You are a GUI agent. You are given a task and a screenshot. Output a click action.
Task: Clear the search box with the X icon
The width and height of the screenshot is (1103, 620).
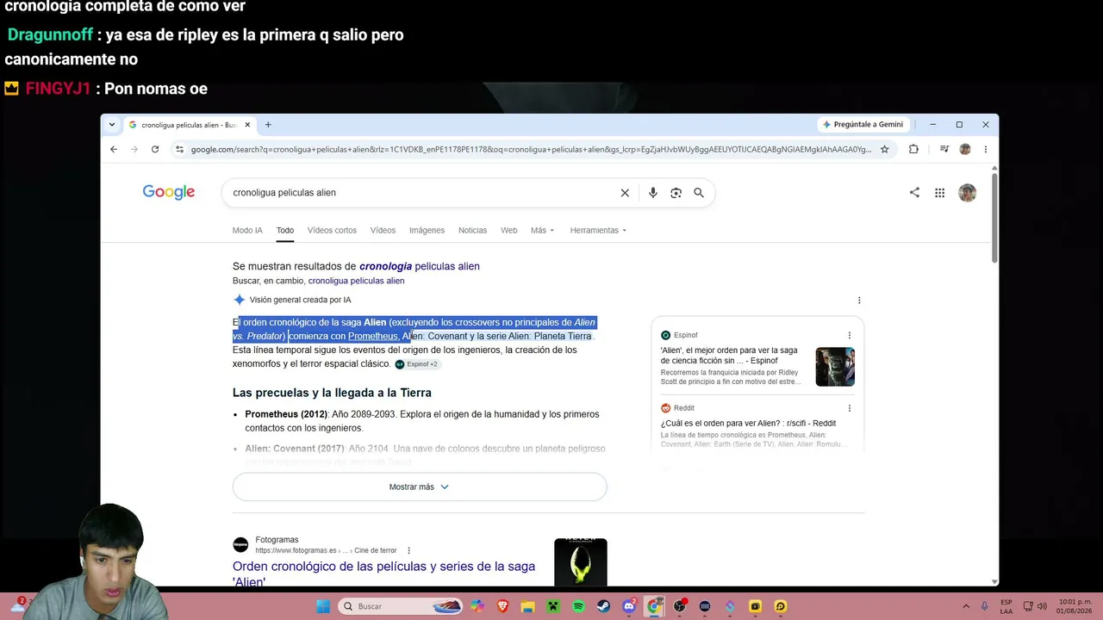[625, 193]
